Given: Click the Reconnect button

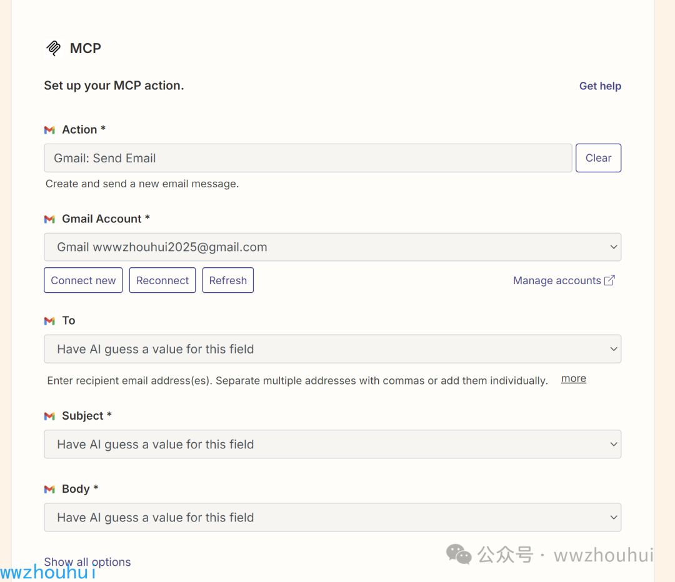Looking at the screenshot, I should pyautogui.click(x=162, y=280).
